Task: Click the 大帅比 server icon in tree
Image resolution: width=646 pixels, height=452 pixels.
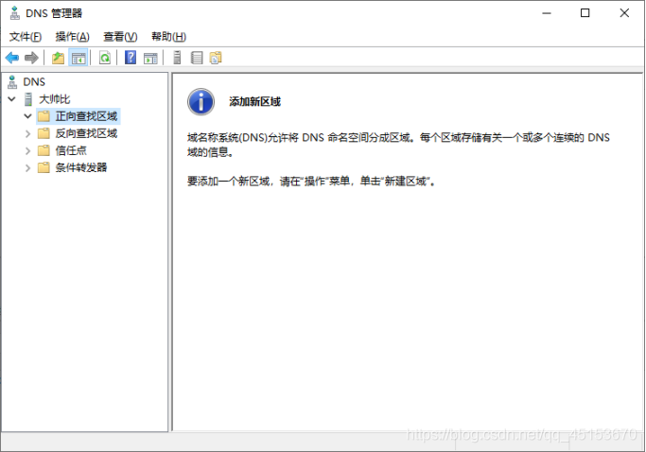Action: tap(28, 99)
